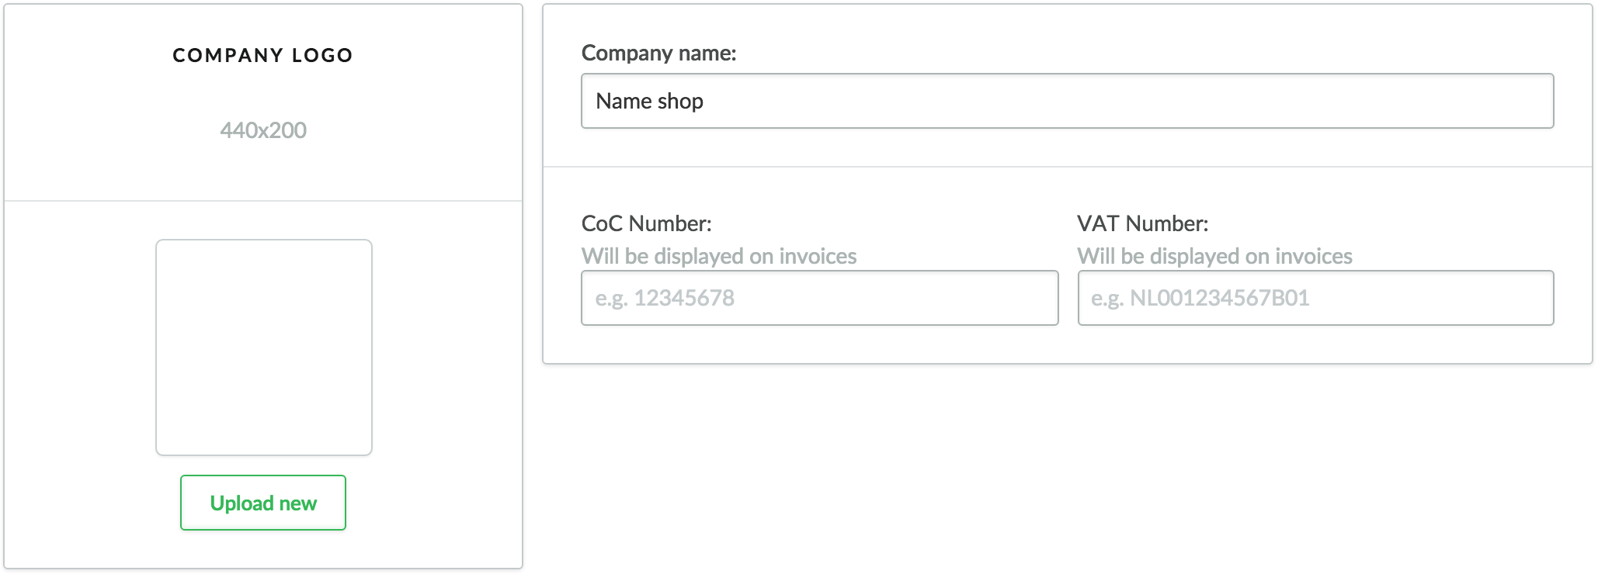The image size is (1598, 574).
Task: Click the Upload new button
Action: click(x=263, y=503)
